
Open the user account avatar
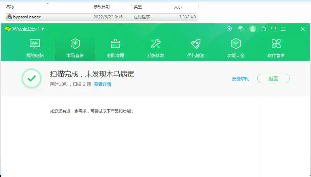coord(252,29)
